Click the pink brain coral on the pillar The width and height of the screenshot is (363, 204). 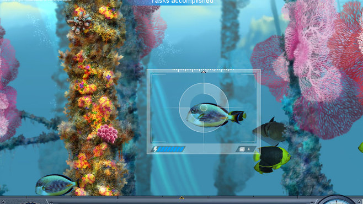[x=108, y=133]
